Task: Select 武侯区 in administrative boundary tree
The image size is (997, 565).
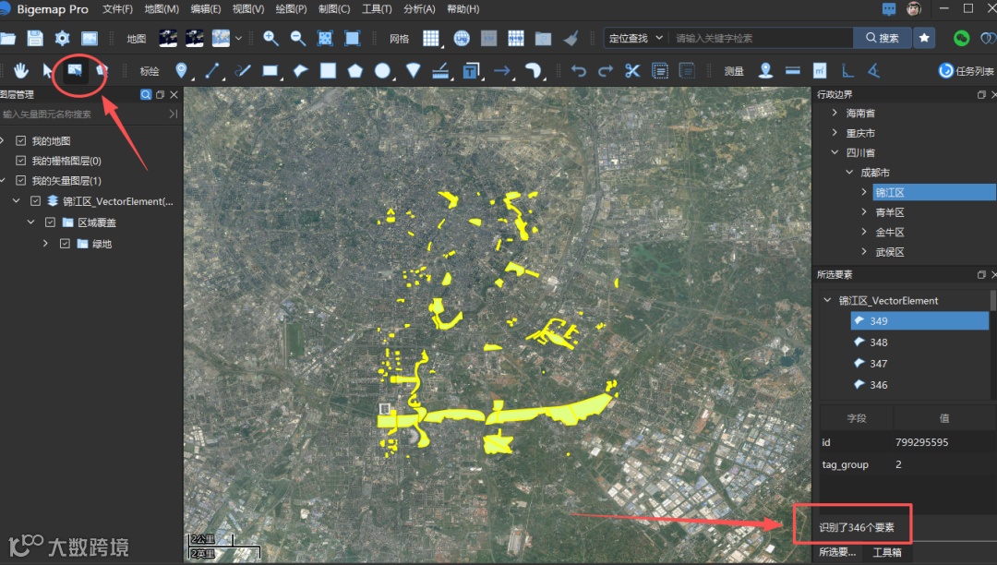Action: [889, 252]
